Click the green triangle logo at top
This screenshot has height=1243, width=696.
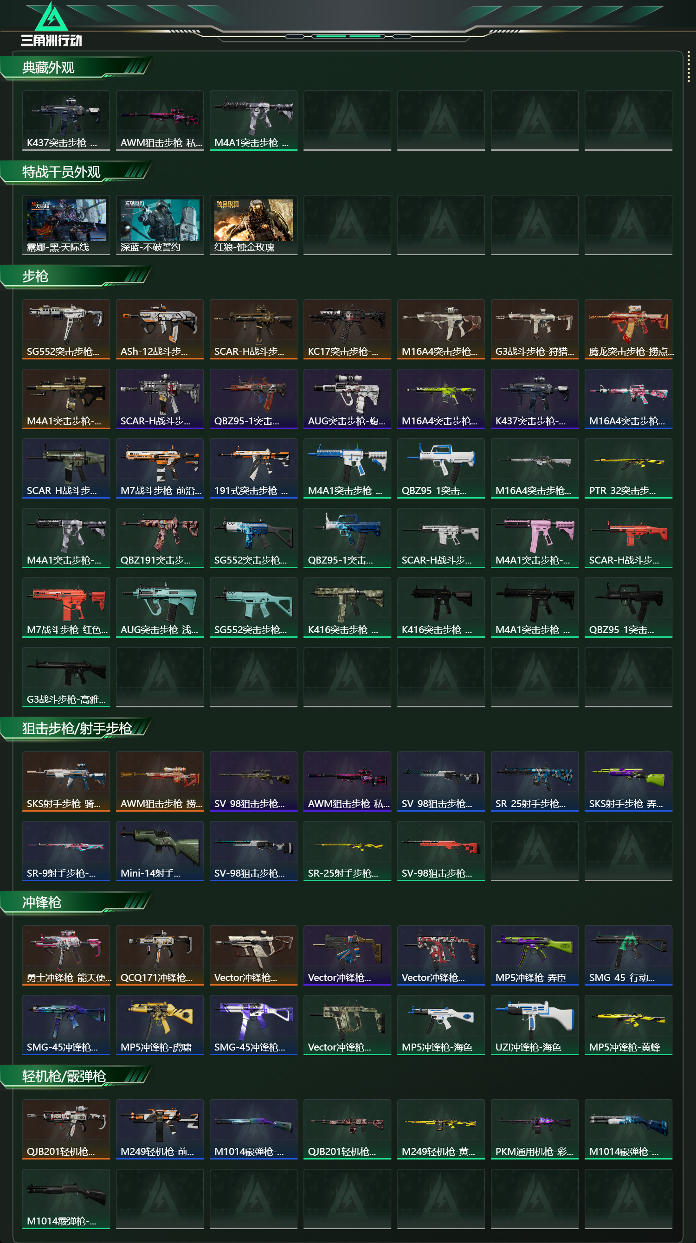[x=51, y=17]
